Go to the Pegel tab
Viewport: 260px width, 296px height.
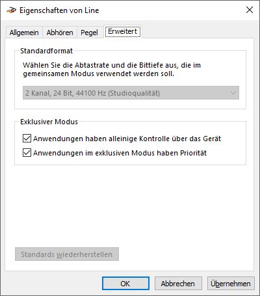pos(89,33)
